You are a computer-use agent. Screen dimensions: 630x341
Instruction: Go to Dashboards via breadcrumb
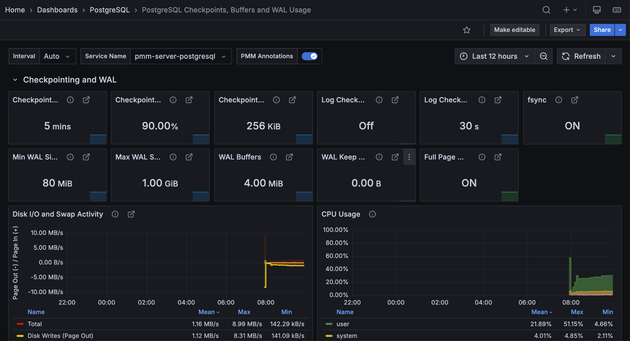click(x=57, y=10)
